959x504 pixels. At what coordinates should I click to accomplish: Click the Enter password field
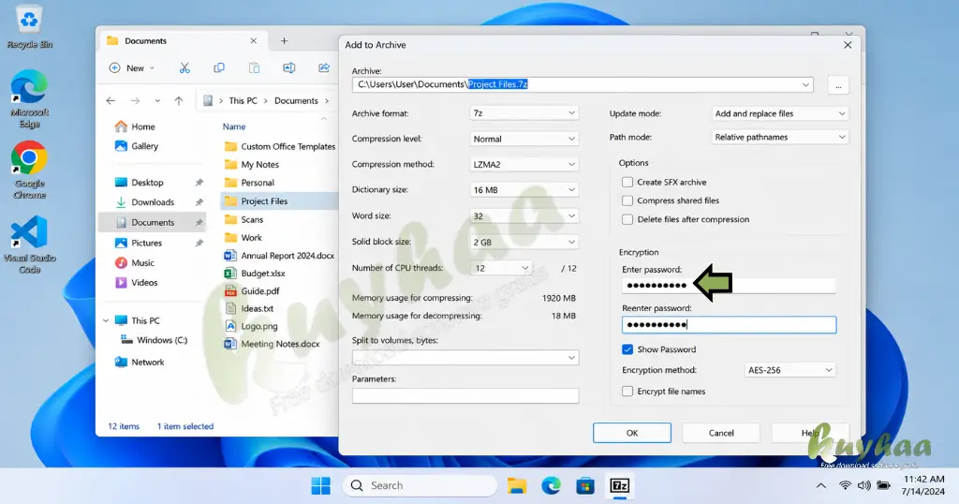click(729, 286)
